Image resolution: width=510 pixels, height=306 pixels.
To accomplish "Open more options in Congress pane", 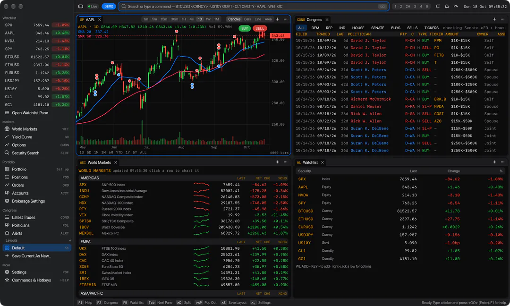I will (502, 19).
